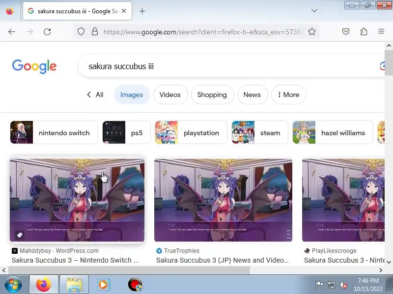Select the Images tab
Image resolution: width=393 pixels, height=294 pixels.
(132, 95)
